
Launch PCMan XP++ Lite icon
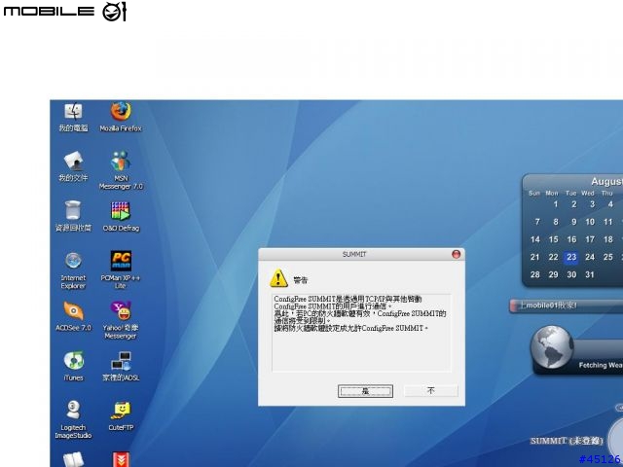coord(121,270)
